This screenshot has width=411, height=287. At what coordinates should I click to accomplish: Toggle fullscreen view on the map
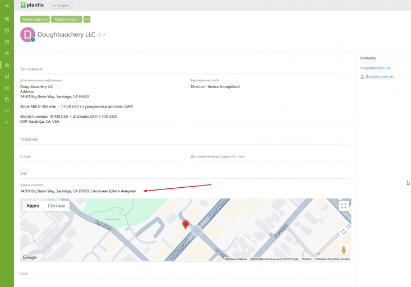pos(344,206)
